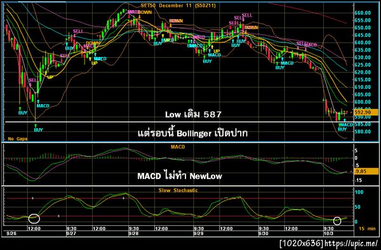Click the BUY signal below the 9/26 lowest wick
This screenshot has width=381, height=250.
[x=38, y=130]
